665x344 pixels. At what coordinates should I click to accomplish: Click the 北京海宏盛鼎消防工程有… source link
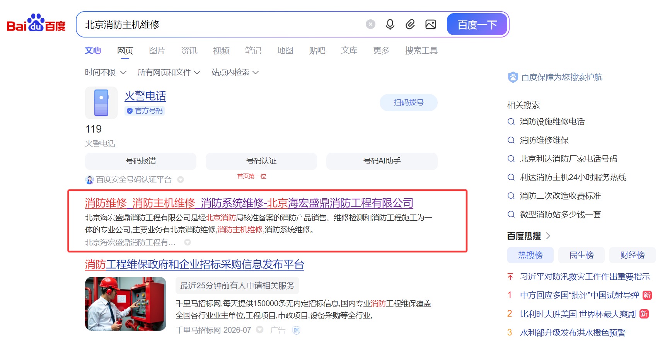coord(130,242)
